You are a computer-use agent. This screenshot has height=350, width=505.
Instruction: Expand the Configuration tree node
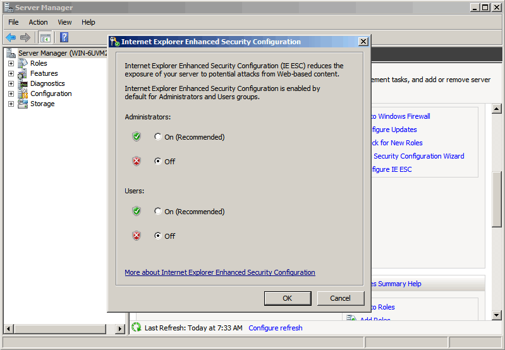pyautogui.click(x=11, y=94)
